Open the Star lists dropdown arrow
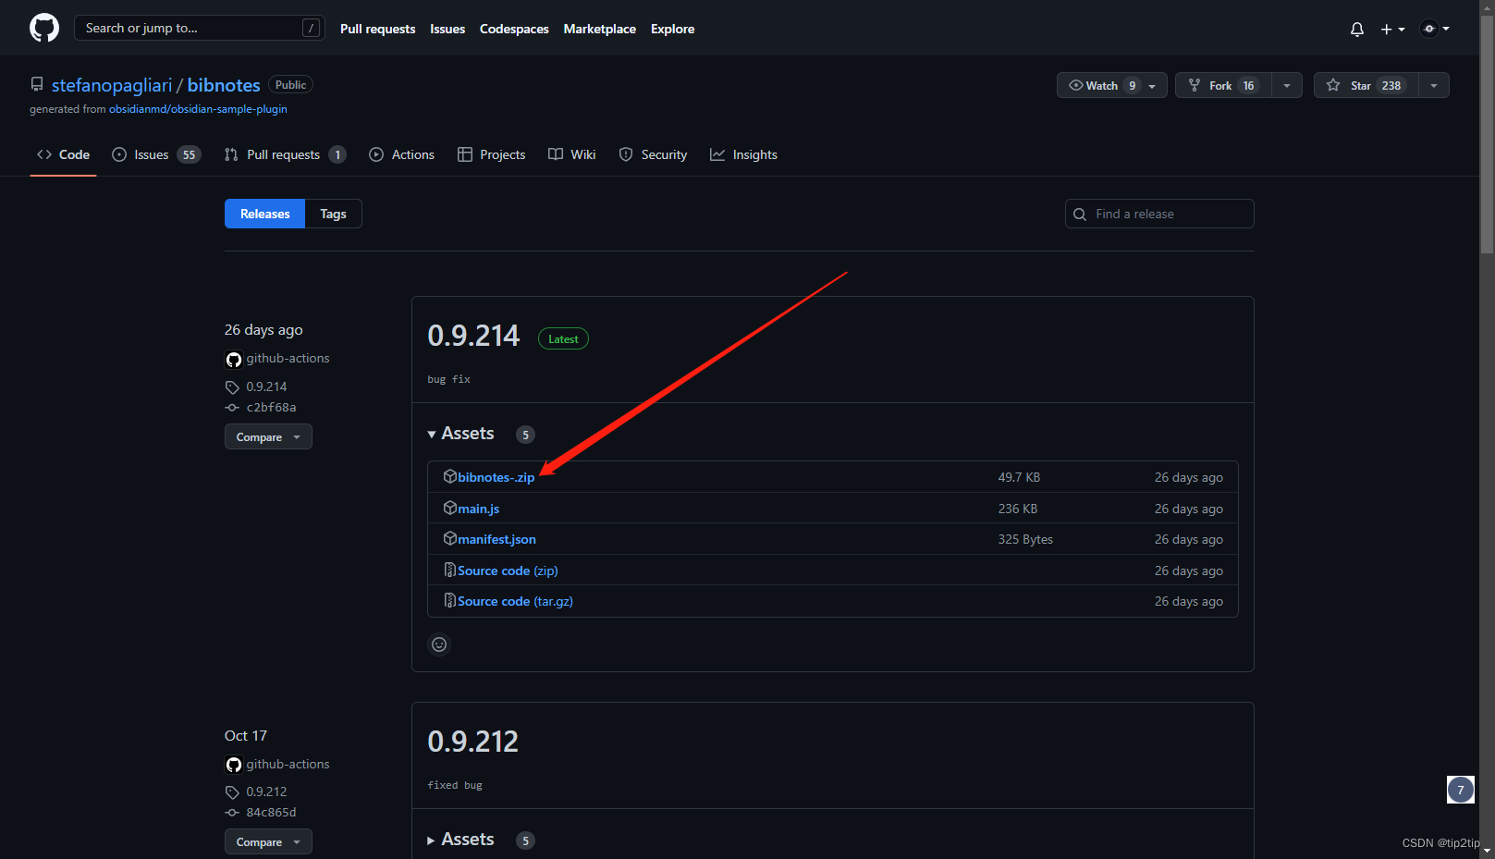Image resolution: width=1495 pixels, height=859 pixels. click(1434, 85)
